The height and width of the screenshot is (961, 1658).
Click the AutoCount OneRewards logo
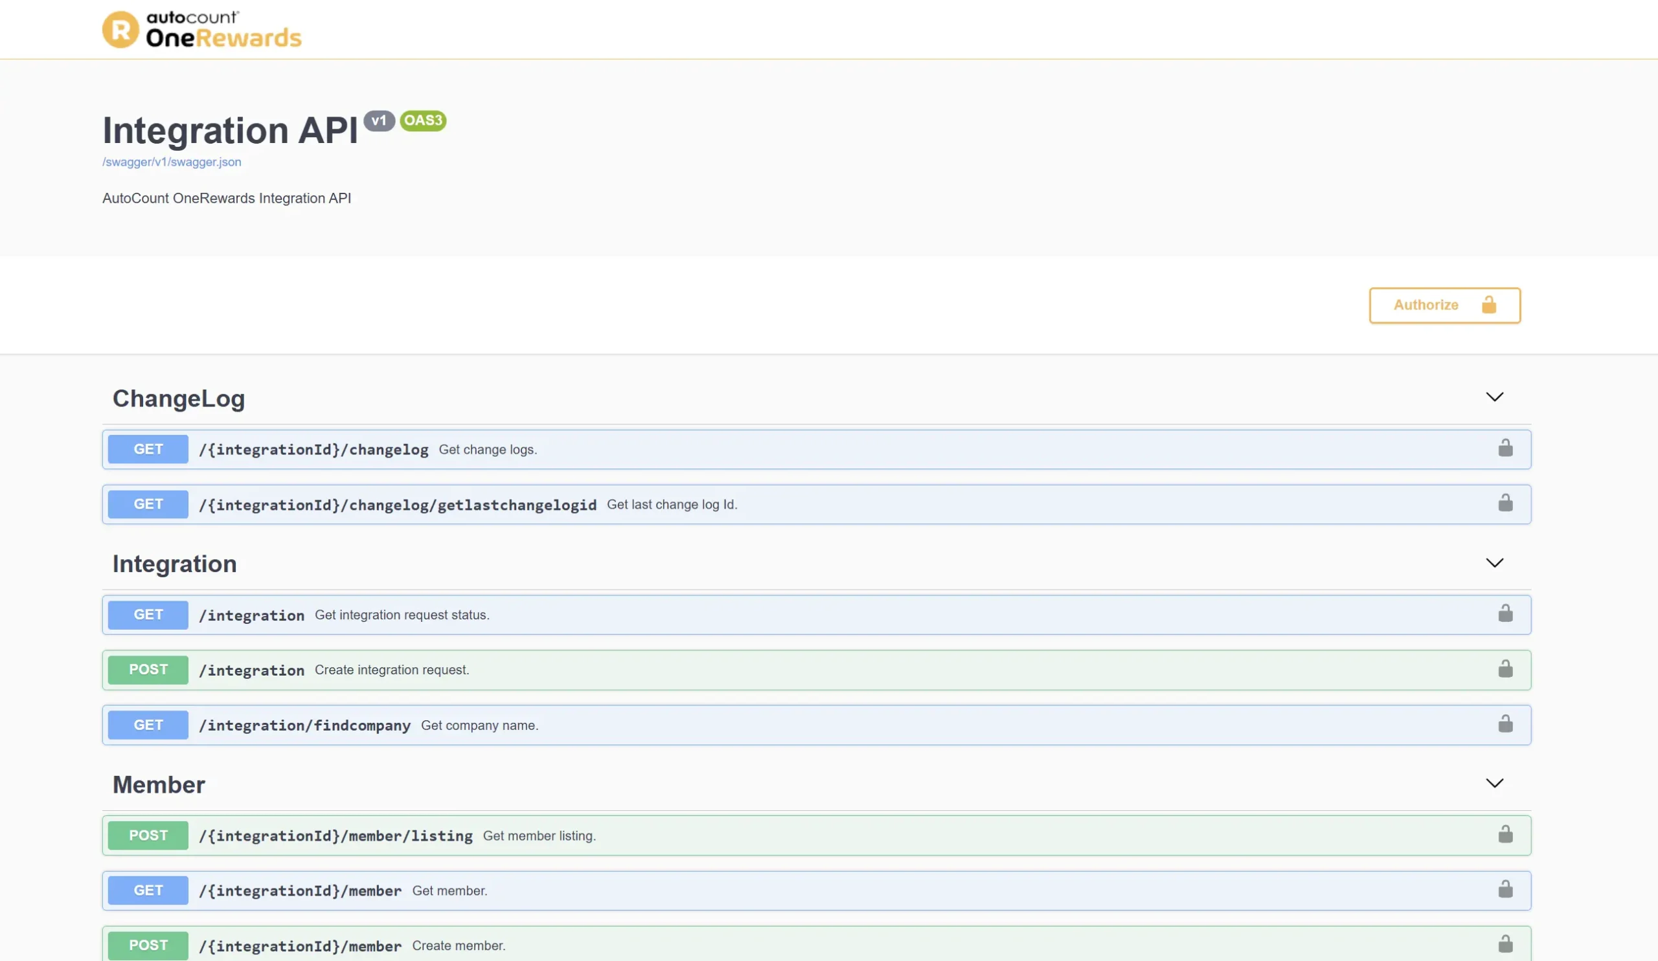tap(202, 30)
